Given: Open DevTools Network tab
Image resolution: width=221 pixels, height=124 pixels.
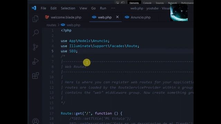Looking at the screenshot, I should (172, 3).
